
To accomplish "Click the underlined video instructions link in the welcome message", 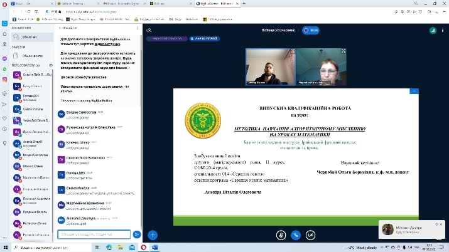I will [107, 44].
